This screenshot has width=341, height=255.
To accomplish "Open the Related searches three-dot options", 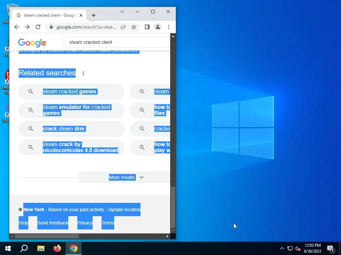I will 83,73.
